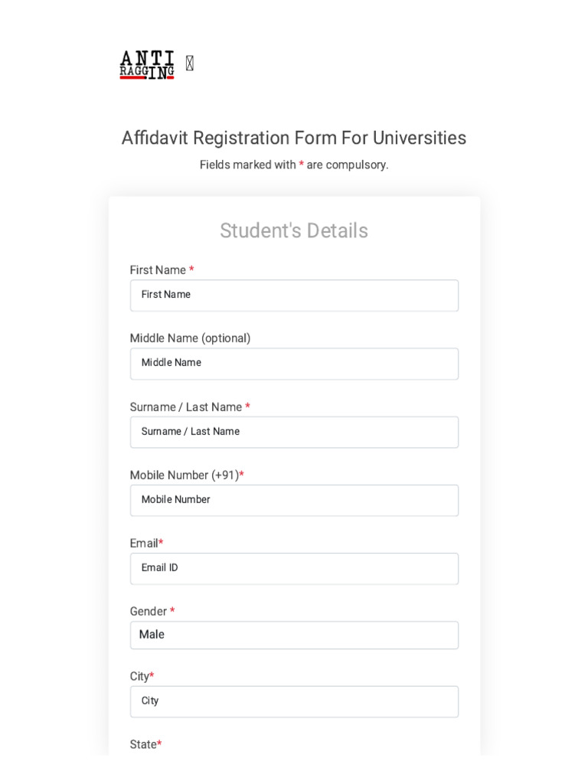This screenshot has width=588, height=784.
Task: Click the 'Middle Name (optional)' label
Action: click(190, 338)
